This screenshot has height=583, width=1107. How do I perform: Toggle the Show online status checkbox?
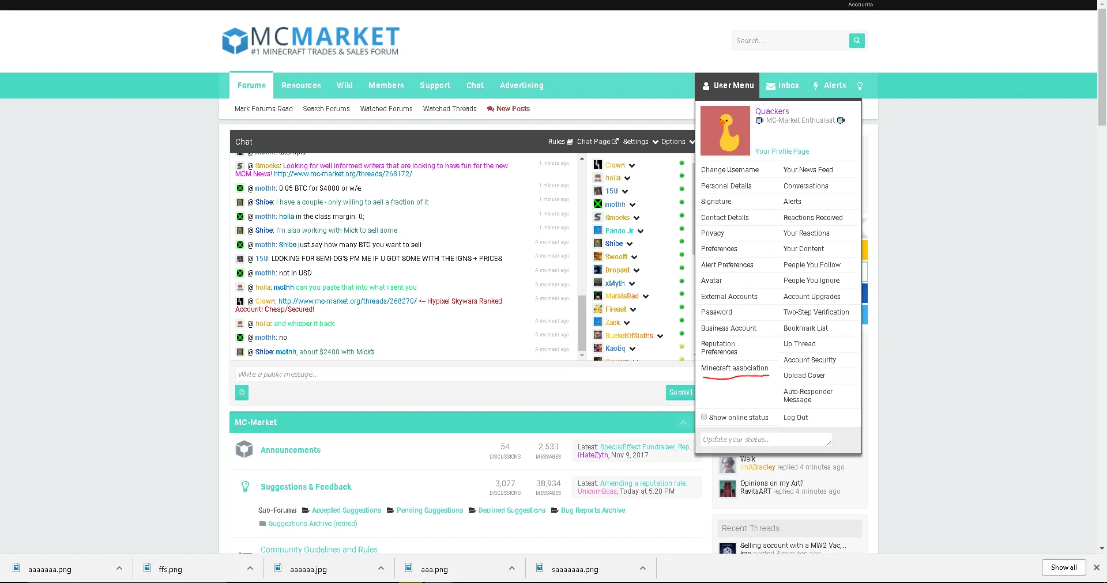pos(704,417)
